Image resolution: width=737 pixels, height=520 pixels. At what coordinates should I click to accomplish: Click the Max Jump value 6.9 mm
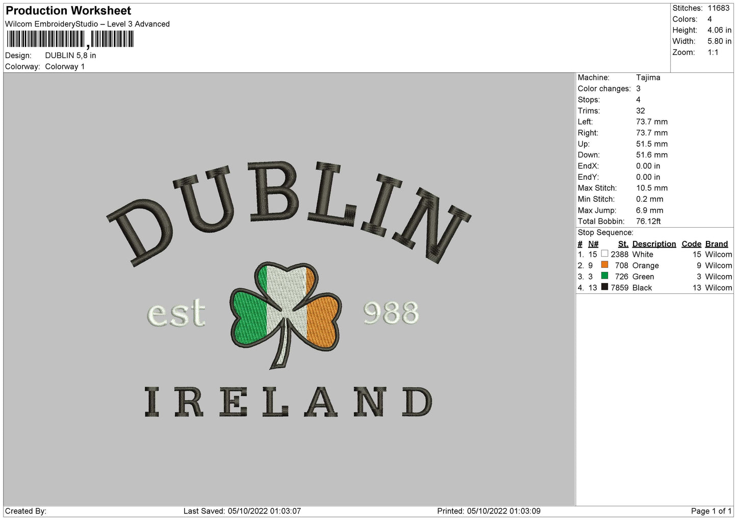[650, 210]
